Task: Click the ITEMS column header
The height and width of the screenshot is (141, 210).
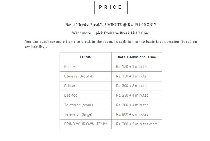Action: (86, 57)
